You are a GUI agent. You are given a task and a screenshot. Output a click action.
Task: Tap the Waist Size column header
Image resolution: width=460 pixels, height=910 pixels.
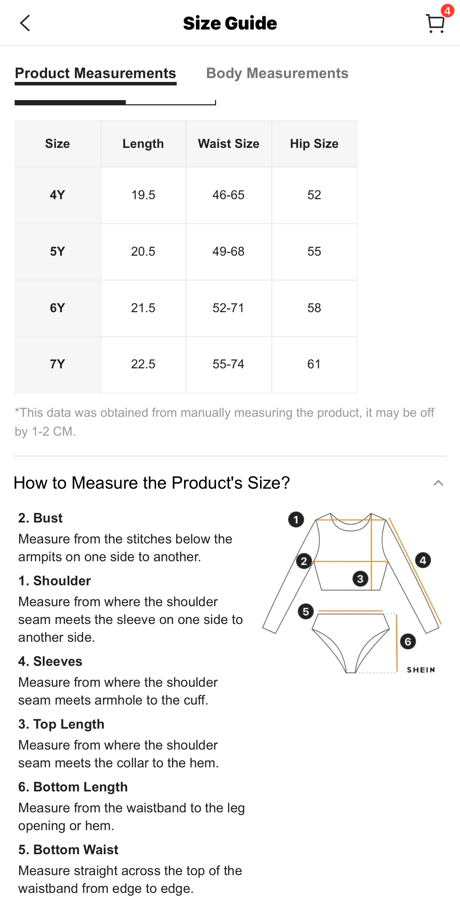pos(229,144)
